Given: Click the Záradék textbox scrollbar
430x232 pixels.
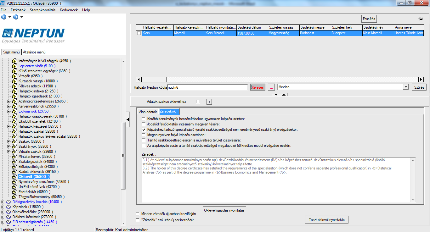Looking at the screenshot, I should 413,180.
